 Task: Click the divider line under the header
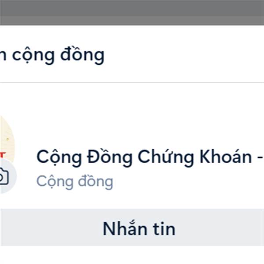[x=132, y=83]
